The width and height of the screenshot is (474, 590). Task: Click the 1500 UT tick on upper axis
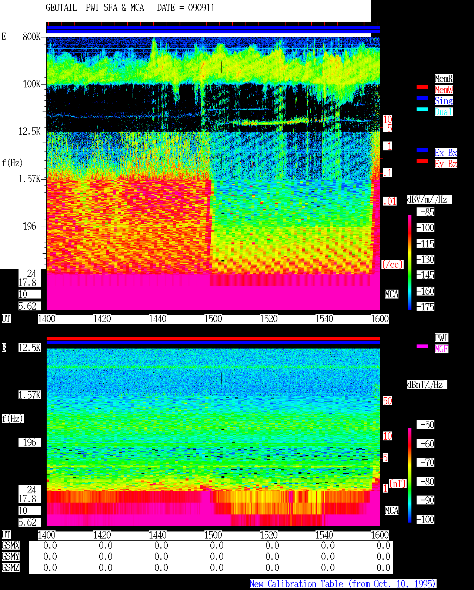[x=213, y=319]
